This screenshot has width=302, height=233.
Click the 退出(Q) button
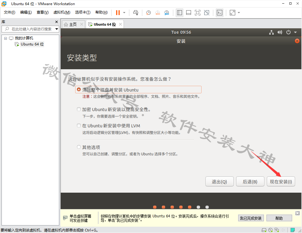point(219,182)
